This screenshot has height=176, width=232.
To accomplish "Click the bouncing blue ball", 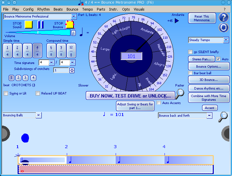I will (x=25, y=138).
